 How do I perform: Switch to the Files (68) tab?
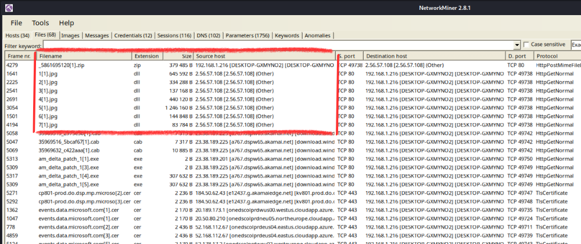pos(45,35)
